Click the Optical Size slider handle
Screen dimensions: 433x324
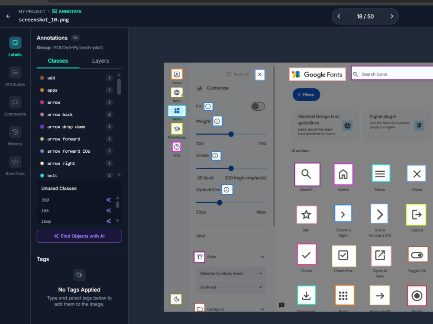tap(220, 202)
